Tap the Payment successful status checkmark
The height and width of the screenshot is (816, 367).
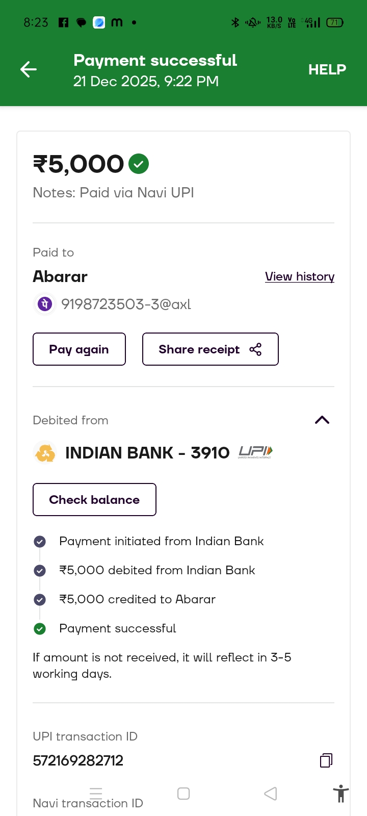point(40,629)
